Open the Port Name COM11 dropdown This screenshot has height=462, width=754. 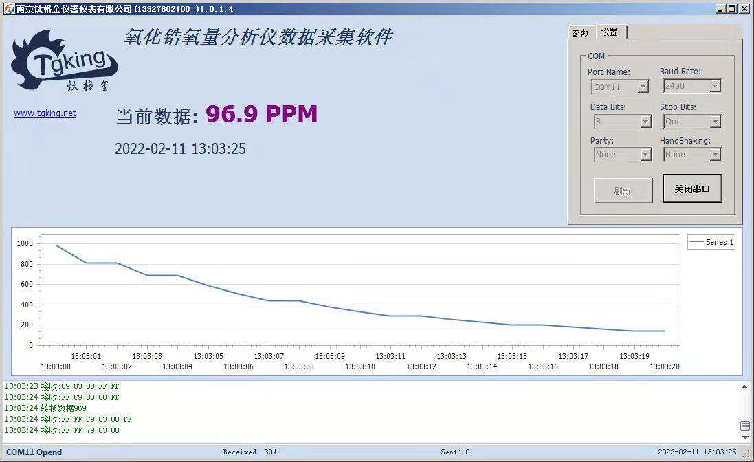tap(643, 87)
